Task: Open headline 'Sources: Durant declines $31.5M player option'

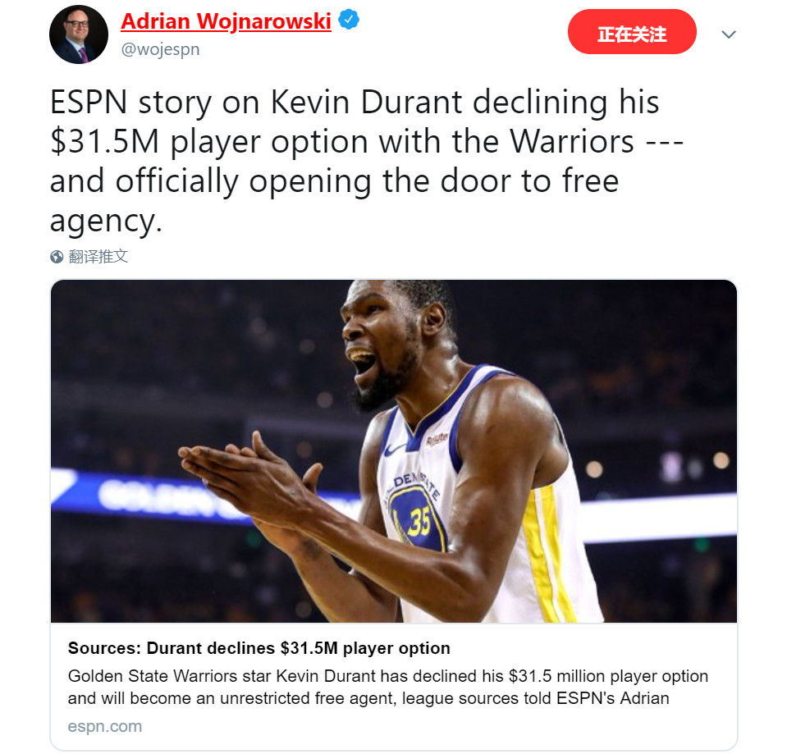Action: point(259,648)
